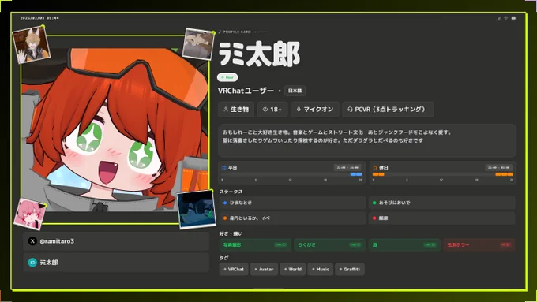Screen dimensions: 537x302
Task: Click the teal round icon beside ラミ太郎 link
Action: click(32, 263)
